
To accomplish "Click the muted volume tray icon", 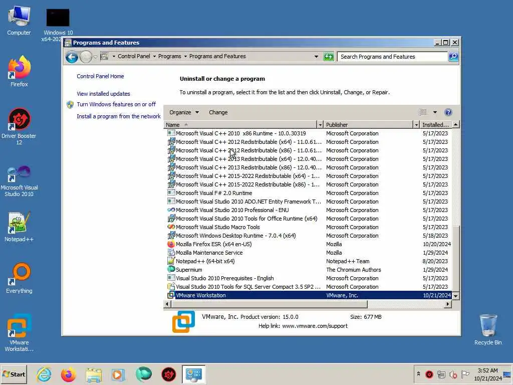I will 453,374.
